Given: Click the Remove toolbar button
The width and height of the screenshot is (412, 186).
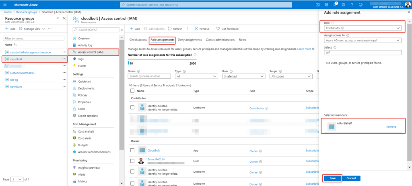Looking at the screenshot, I should pyautogui.click(x=202, y=29).
